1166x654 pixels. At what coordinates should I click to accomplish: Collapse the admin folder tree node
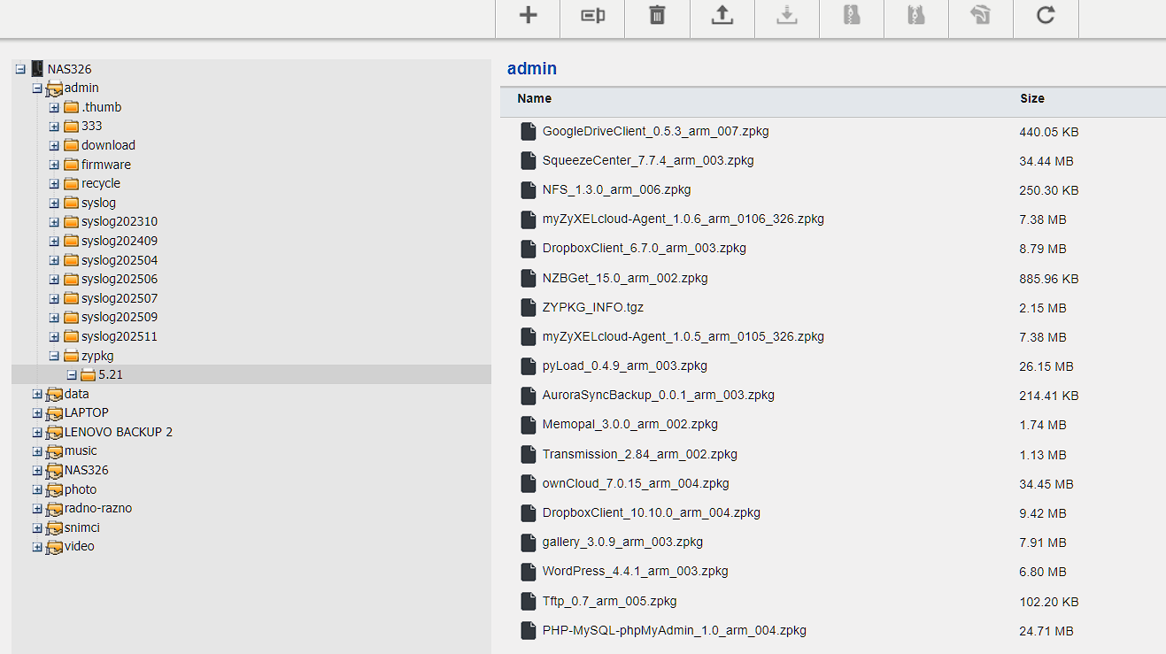37,88
